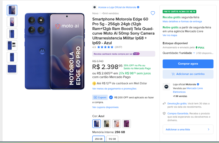Image resolution: width=219 pixels, height=143 pixels.
Task: Click the five-star rating icons
Action: 105,47
